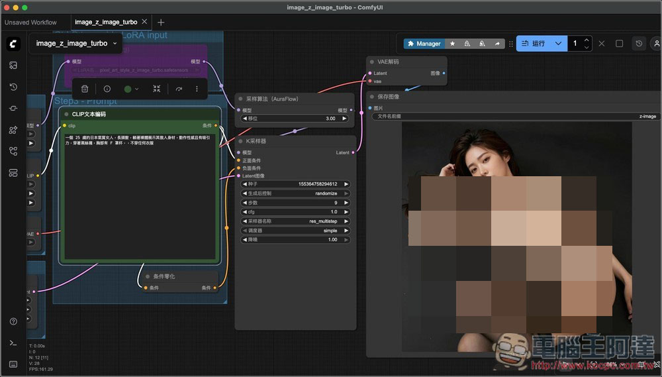Toggle collapse dot on VAE解码 node
Screen dimensions: 662x377
[371, 62]
